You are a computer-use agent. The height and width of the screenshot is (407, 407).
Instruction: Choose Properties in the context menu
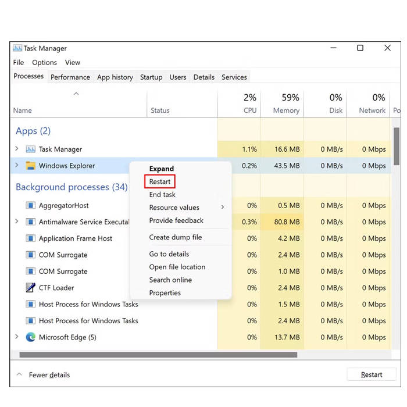point(165,293)
